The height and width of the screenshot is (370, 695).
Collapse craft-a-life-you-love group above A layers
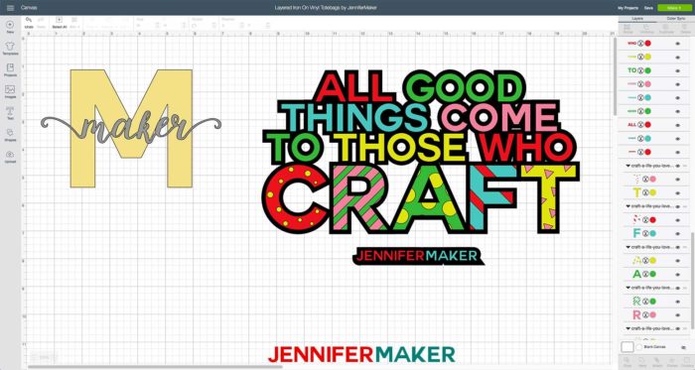627,247
